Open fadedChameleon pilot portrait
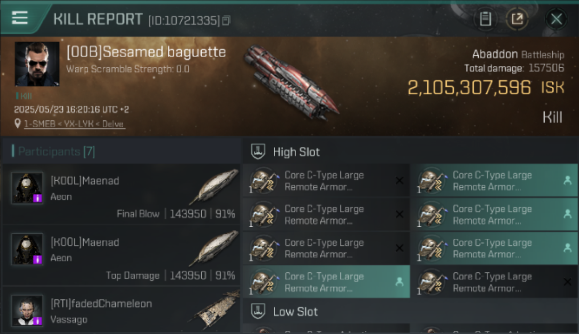579x334 pixels. pyautogui.click(x=27, y=310)
